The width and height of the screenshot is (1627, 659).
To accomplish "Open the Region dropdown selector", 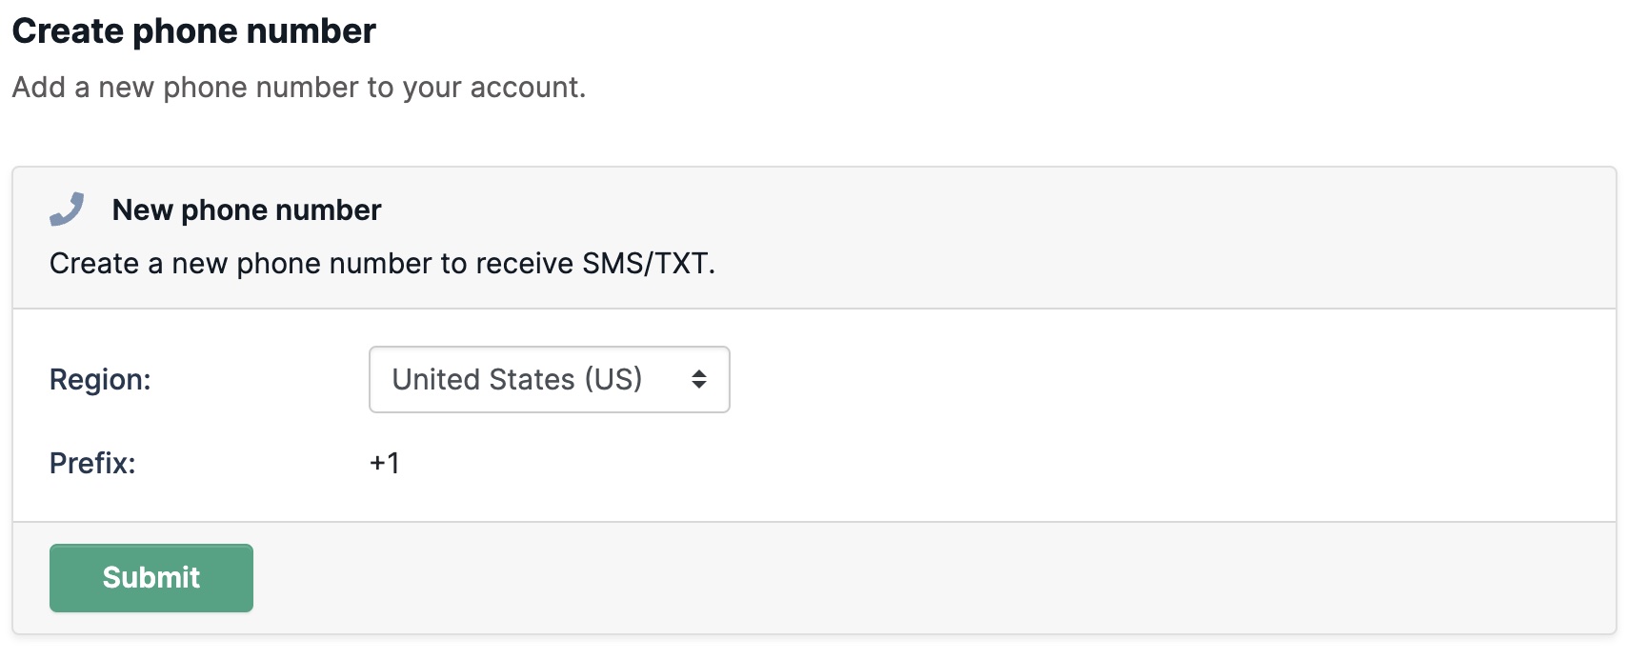I will [549, 379].
